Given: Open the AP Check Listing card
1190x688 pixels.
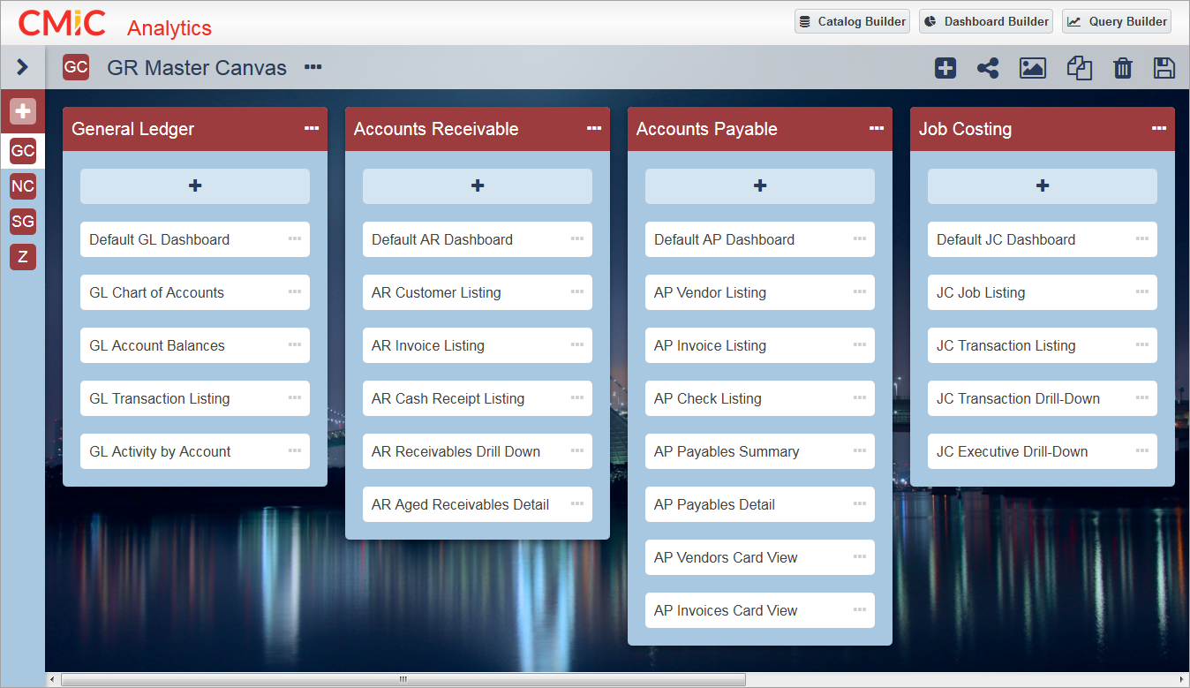Looking at the screenshot, I should (760, 398).
